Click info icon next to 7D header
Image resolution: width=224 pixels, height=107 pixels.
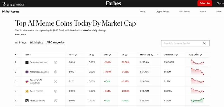click(x=126, y=55)
